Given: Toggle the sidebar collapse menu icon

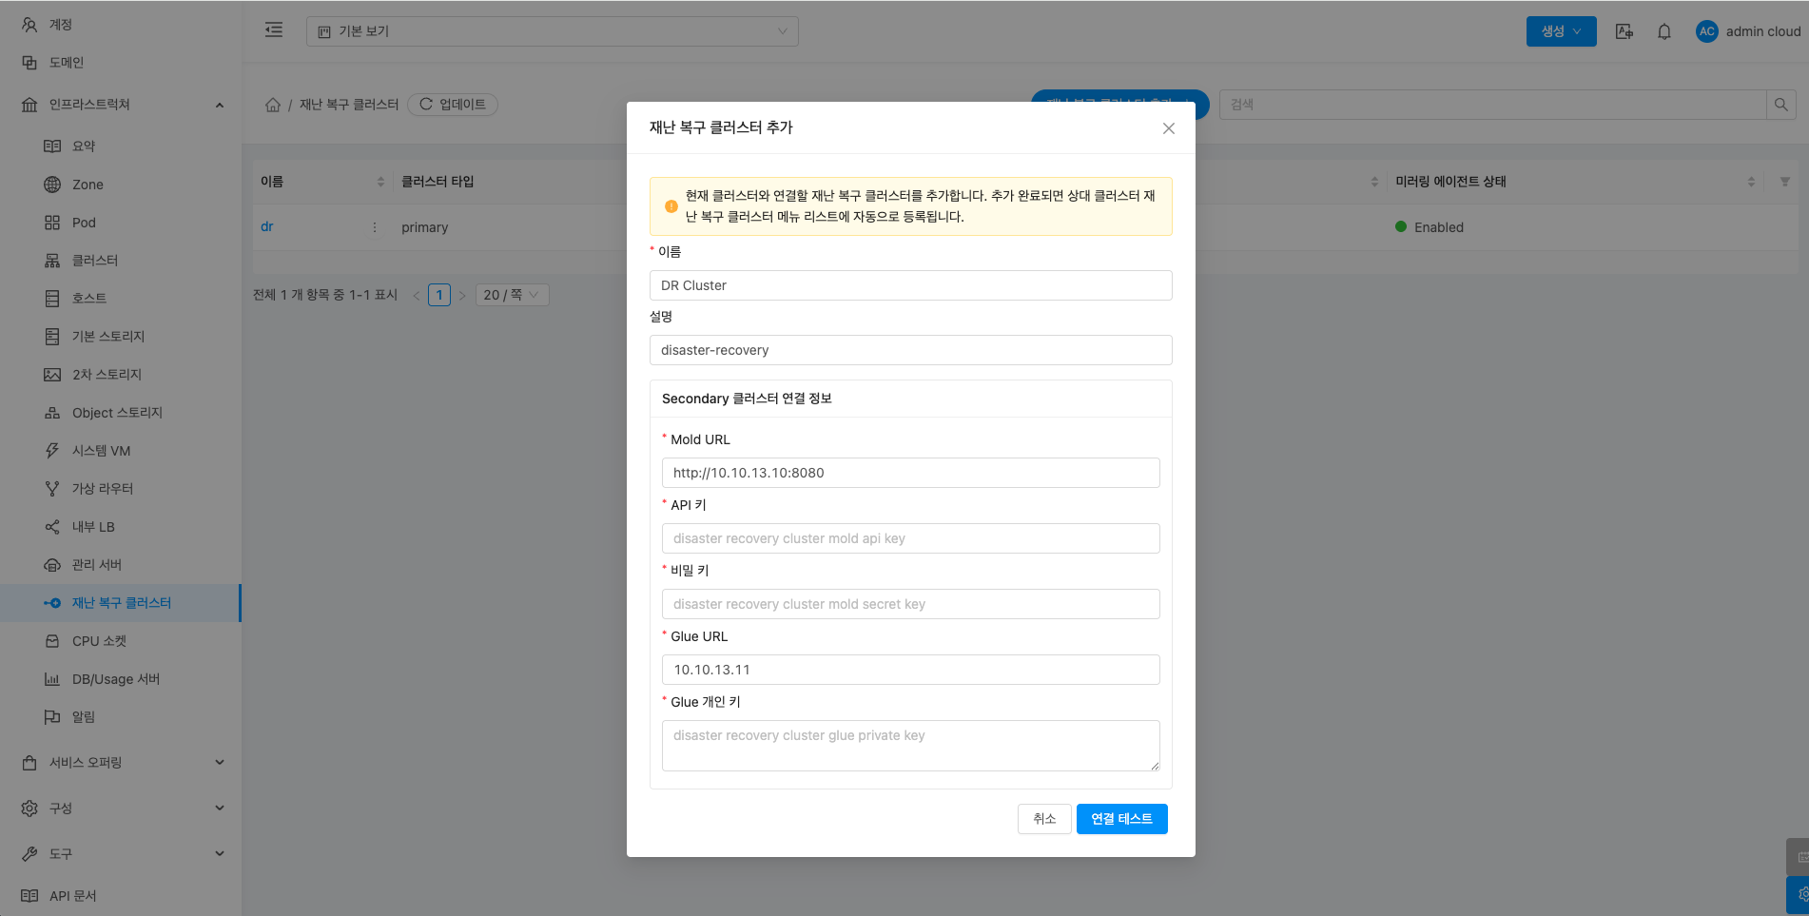Looking at the screenshot, I should pyautogui.click(x=274, y=30).
